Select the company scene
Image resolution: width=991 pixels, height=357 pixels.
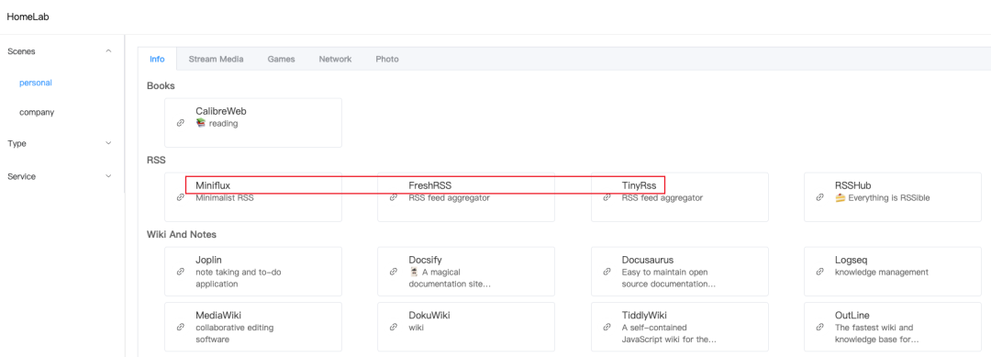37,112
